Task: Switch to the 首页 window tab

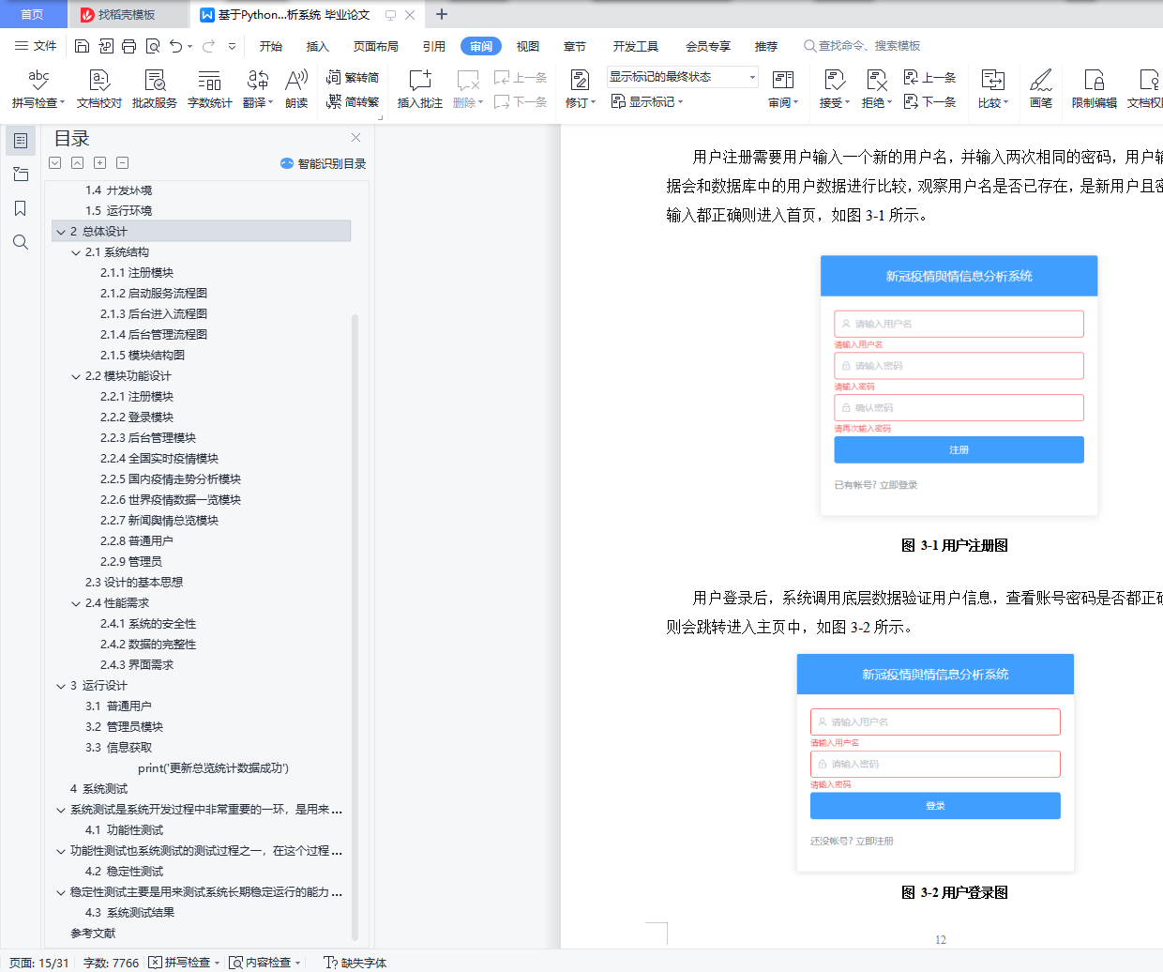Action: (33, 14)
